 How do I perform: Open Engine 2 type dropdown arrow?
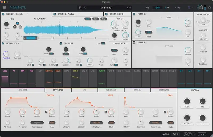point(79,14)
